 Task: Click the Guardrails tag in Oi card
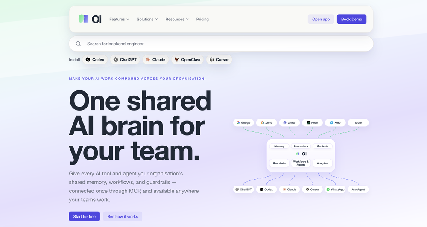point(279,163)
